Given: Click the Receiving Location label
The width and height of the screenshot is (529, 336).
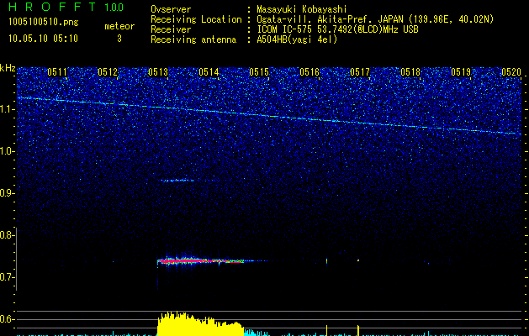Looking at the screenshot, I should pos(196,19).
